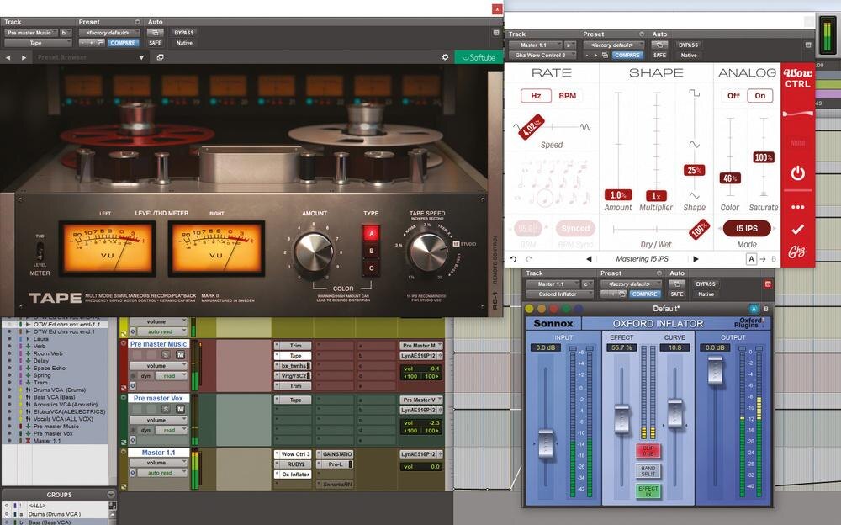Select square wave shape icon
Image resolution: width=841 pixels, height=525 pixels.
click(x=694, y=93)
